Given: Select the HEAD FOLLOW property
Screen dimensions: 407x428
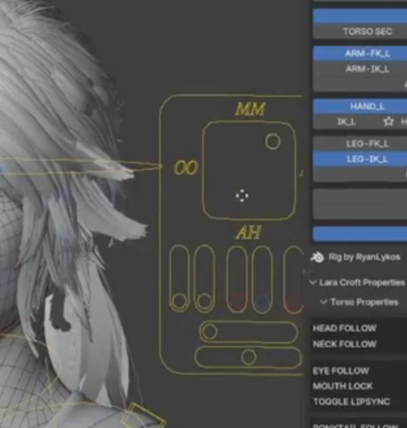Looking at the screenshot, I should [x=344, y=328].
